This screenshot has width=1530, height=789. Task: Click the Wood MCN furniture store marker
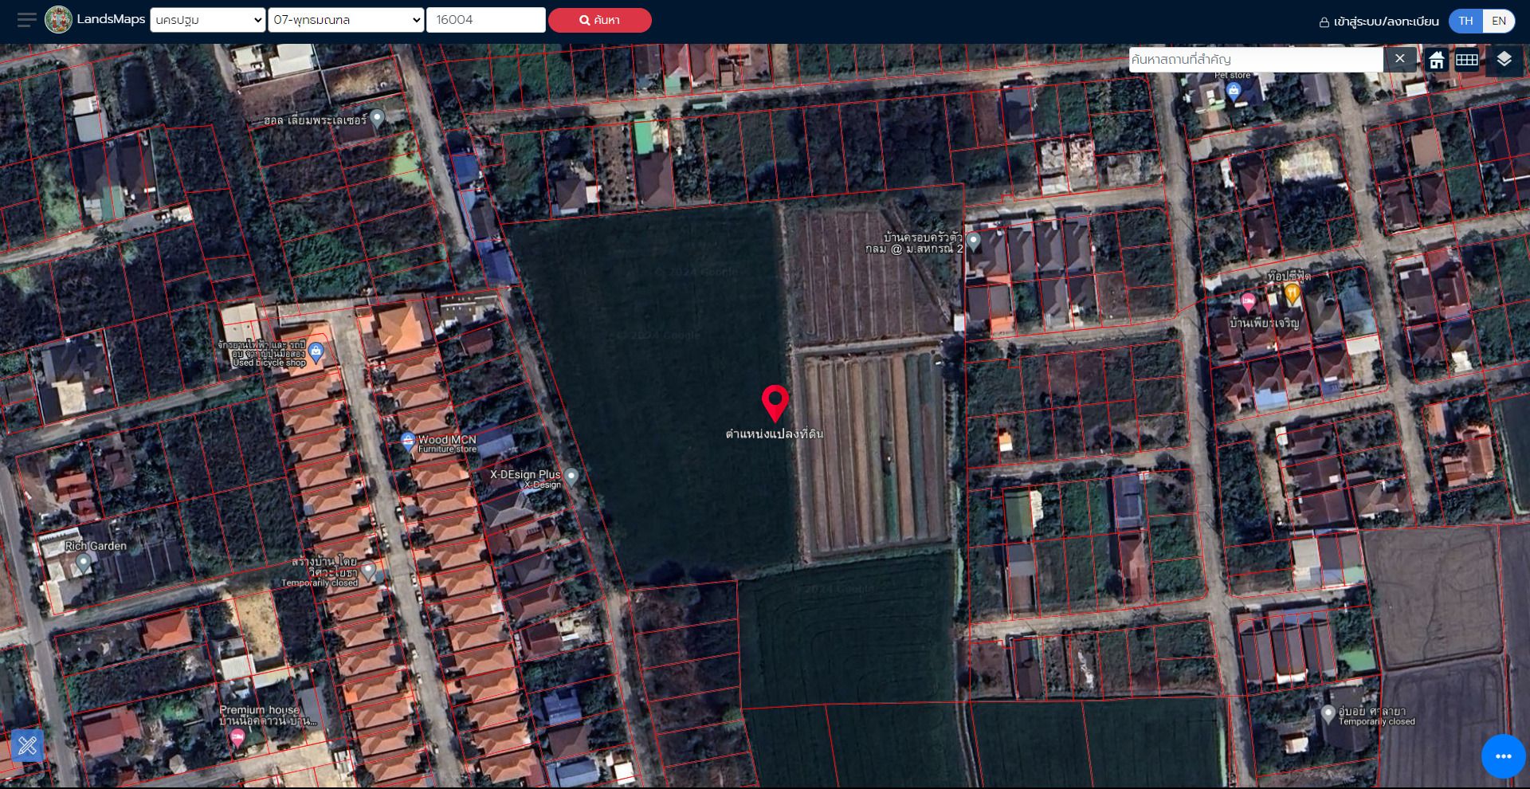point(407,442)
